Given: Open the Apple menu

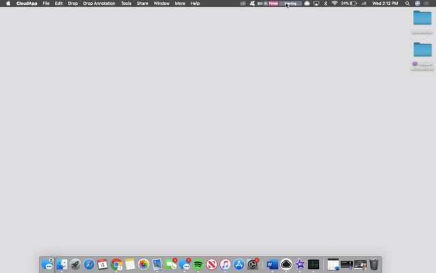Looking at the screenshot, I should [8, 3].
